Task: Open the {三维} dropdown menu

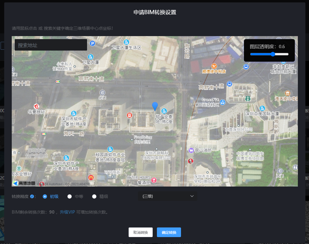Action: pos(167,196)
